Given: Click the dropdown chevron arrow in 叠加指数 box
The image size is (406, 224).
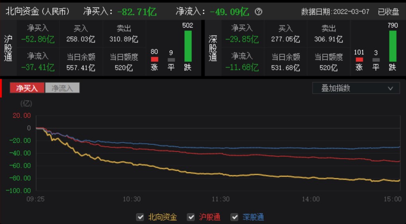Looking at the screenshot, I should [390, 88].
